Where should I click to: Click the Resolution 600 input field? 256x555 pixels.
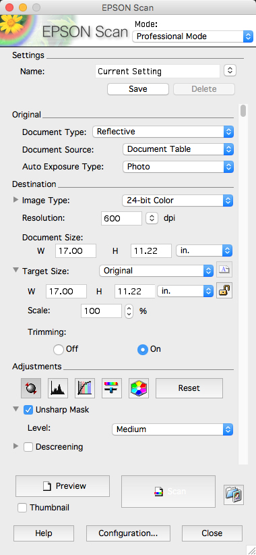click(121, 218)
